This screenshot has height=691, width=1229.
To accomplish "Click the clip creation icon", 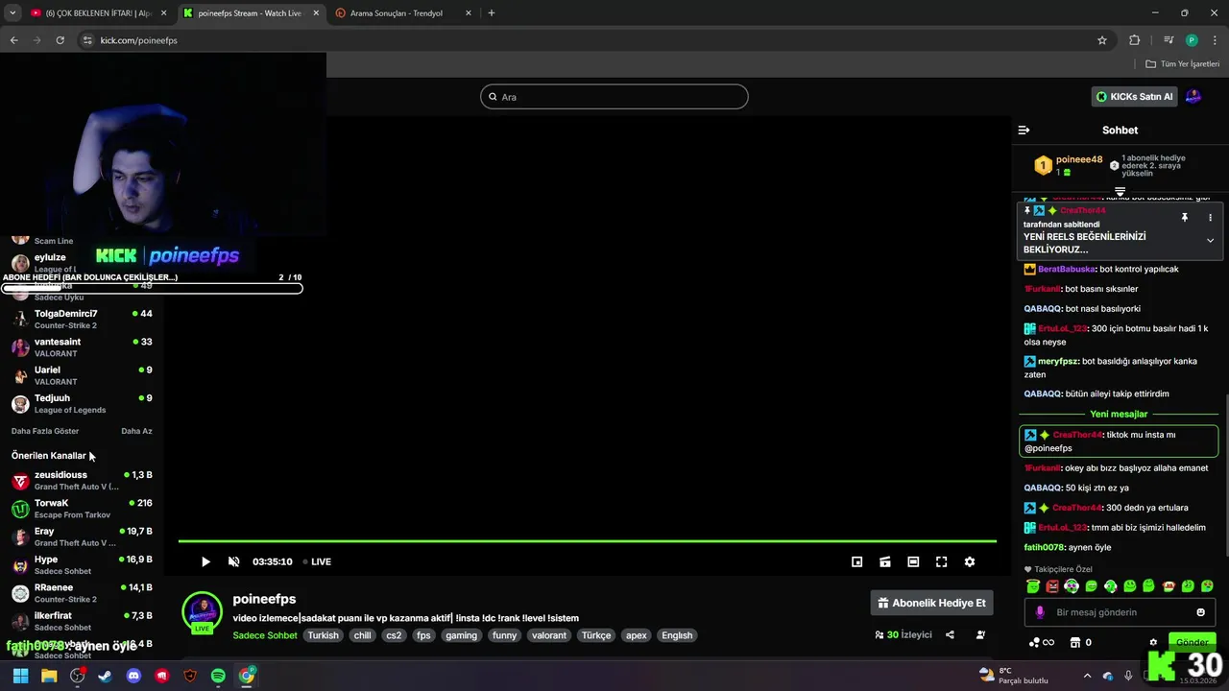I will [x=885, y=561].
